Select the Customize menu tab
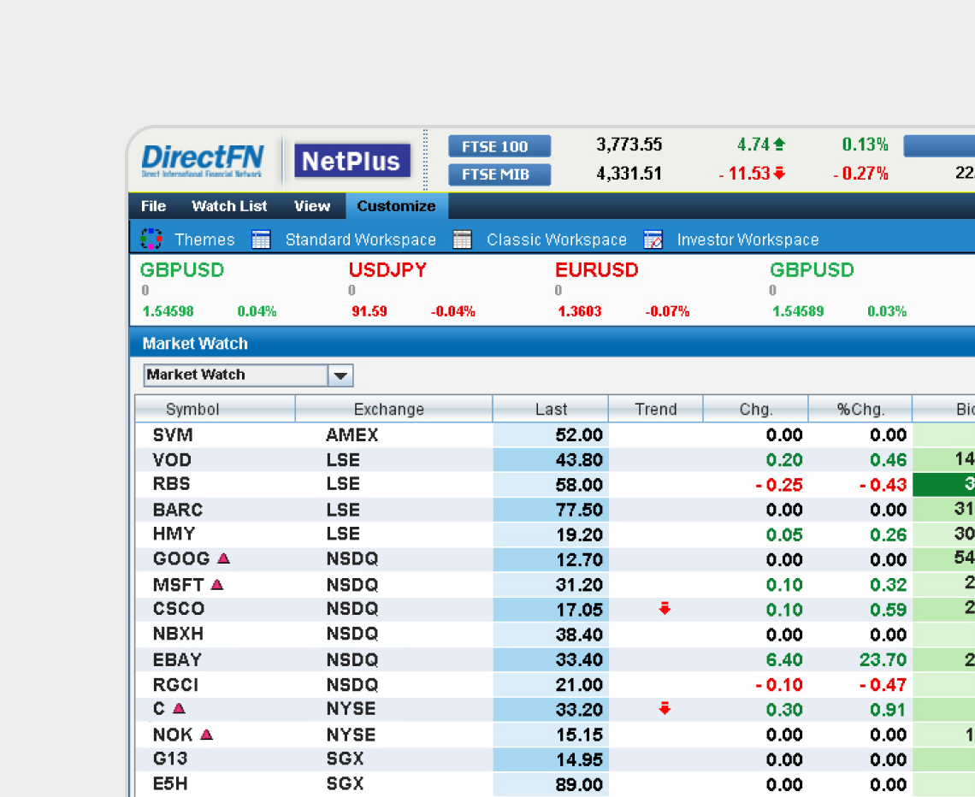This screenshot has width=975, height=797. click(x=397, y=206)
